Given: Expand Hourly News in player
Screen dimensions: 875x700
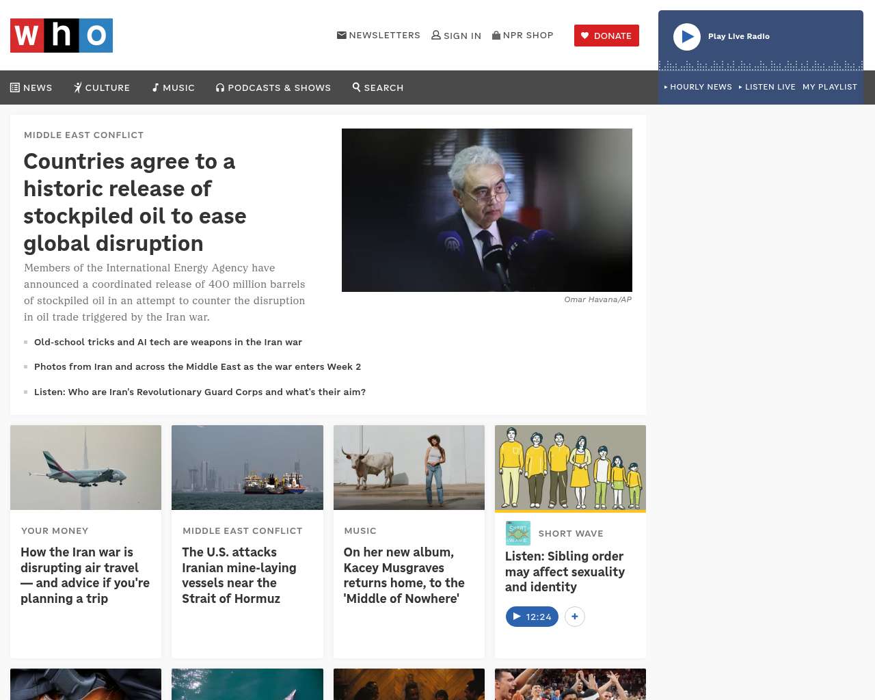Looking at the screenshot, I should coord(698,87).
